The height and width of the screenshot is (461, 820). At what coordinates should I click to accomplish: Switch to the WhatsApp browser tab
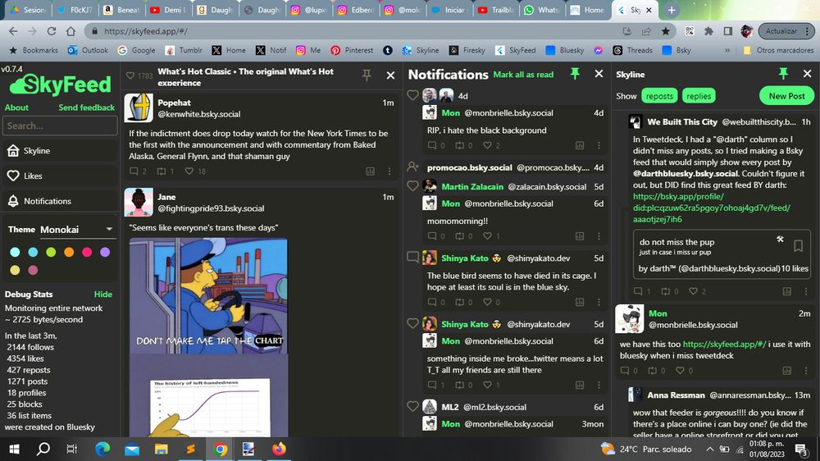tap(542, 10)
